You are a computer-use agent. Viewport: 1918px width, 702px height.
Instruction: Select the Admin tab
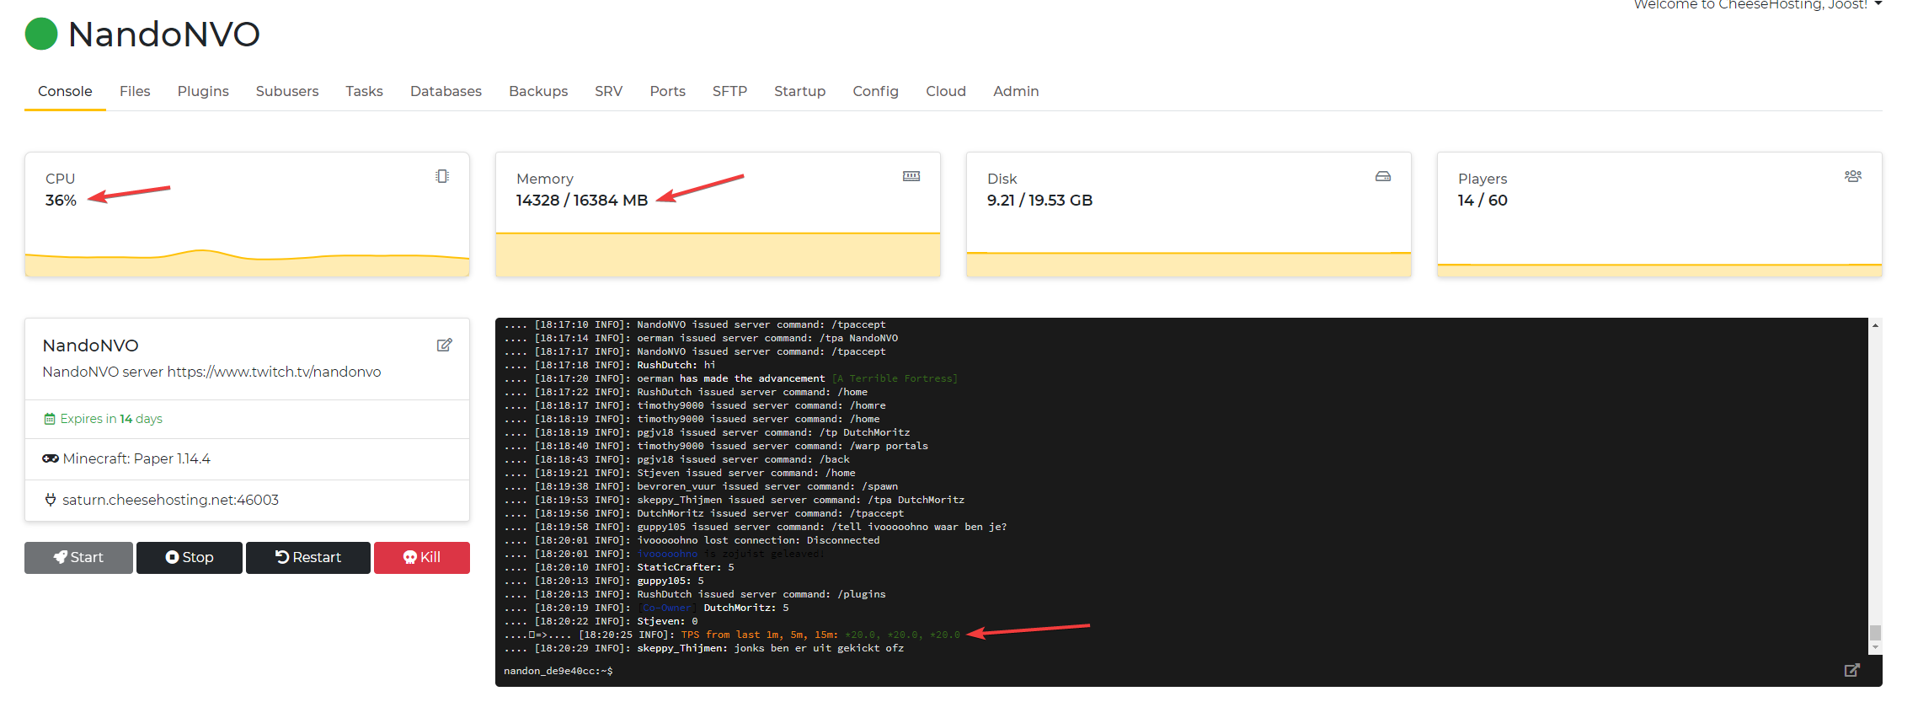1015,91
